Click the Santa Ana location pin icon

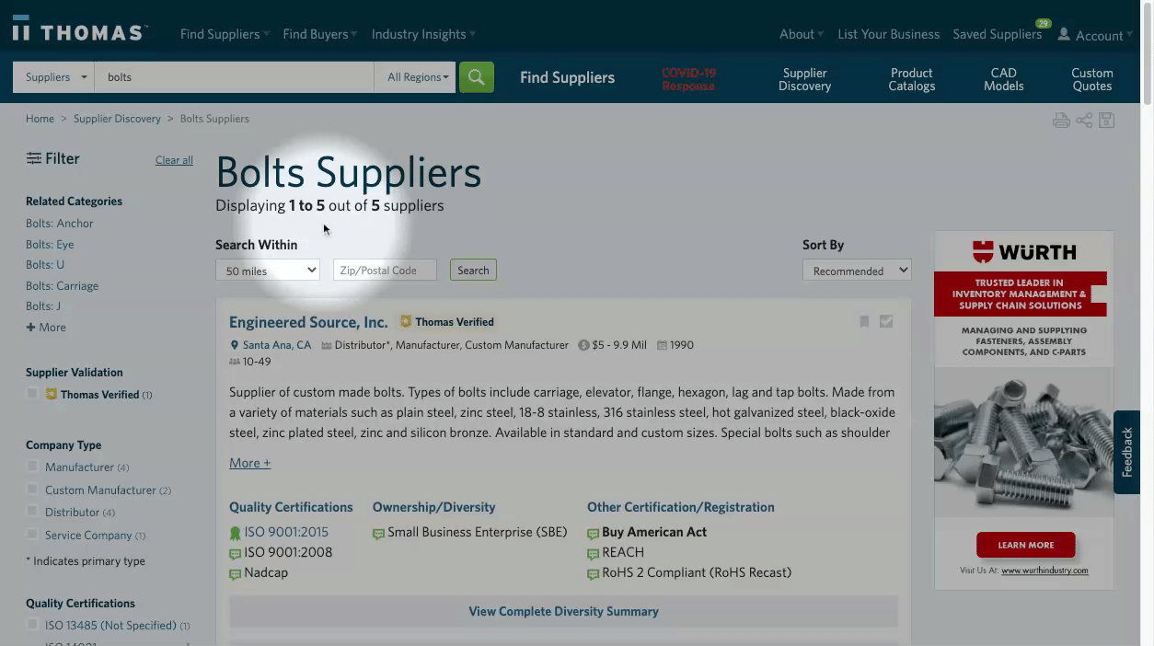pos(235,345)
